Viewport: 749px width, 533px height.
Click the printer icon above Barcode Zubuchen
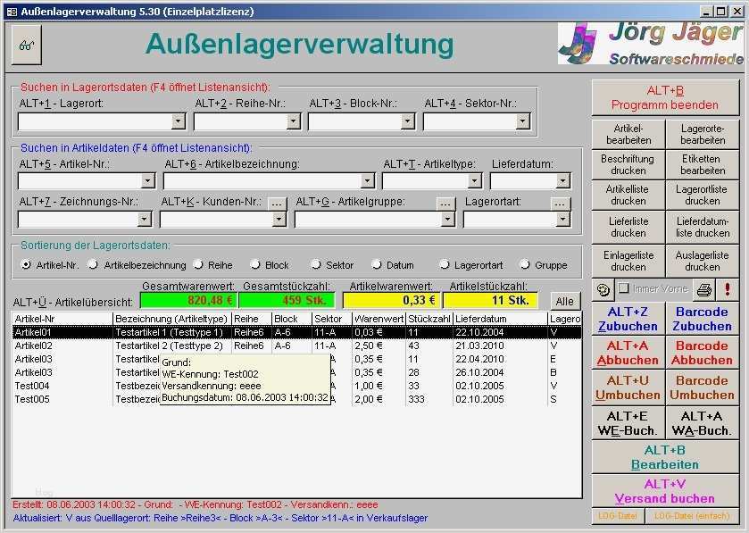tap(704, 289)
